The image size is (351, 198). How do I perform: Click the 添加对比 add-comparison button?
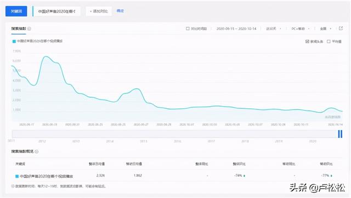(x=99, y=11)
